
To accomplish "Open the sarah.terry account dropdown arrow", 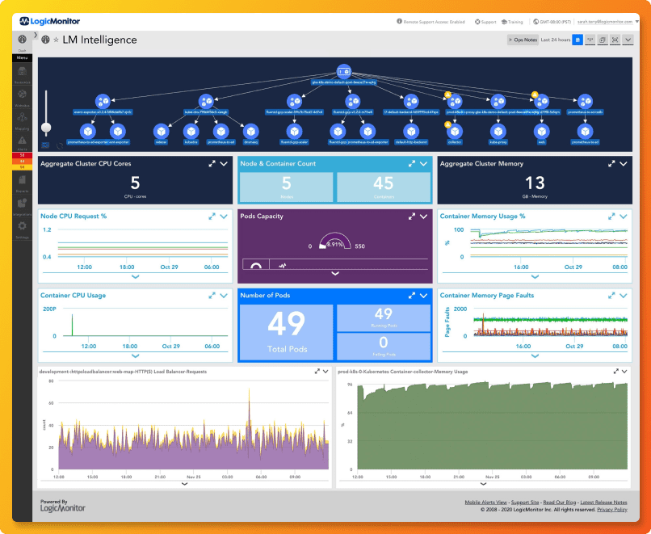I will (x=637, y=21).
